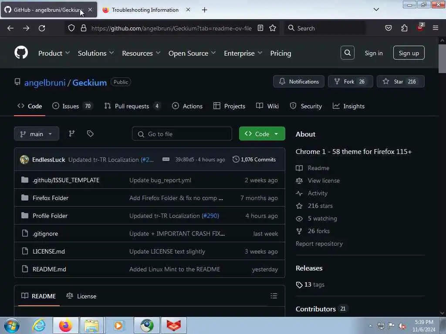Go to GitHub home via Octocat logo
Viewport: 446px width, 334px height.
coord(21,53)
